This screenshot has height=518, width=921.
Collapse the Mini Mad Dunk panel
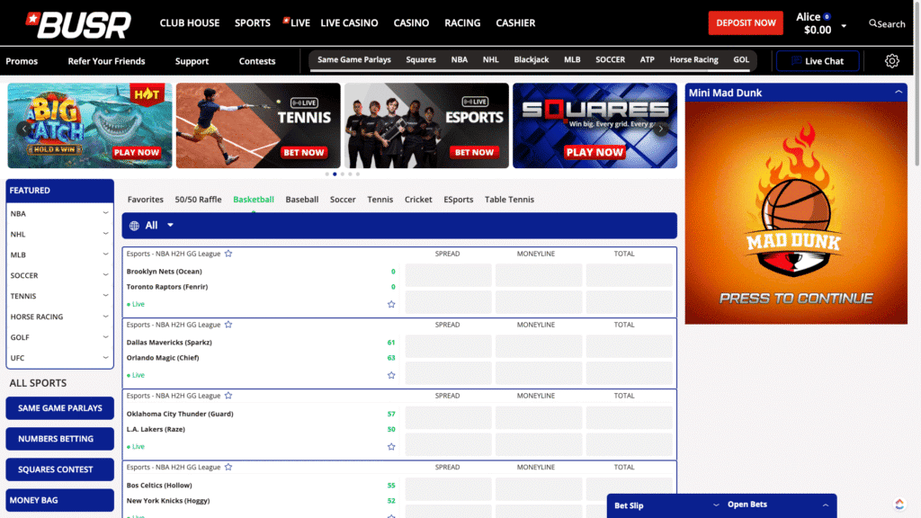pyautogui.click(x=899, y=93)
